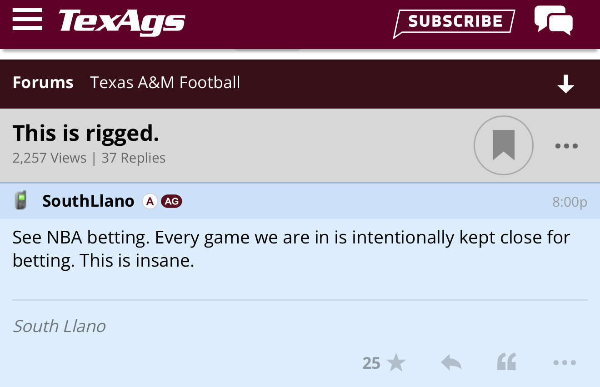
Task: Click the South Llano signature text
Action: point(59,326)
